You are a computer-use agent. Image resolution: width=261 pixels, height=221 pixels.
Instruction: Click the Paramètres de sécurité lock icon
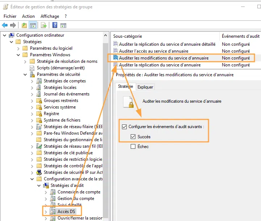click(32, 74)
